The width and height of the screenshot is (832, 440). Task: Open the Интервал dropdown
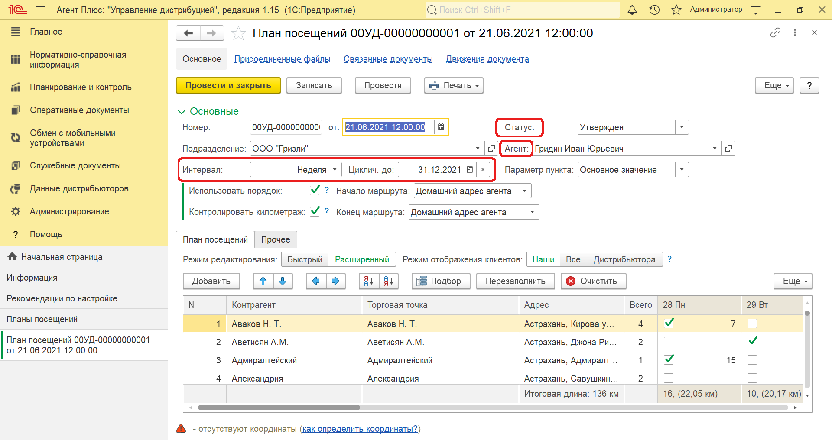tap(335, 170)
